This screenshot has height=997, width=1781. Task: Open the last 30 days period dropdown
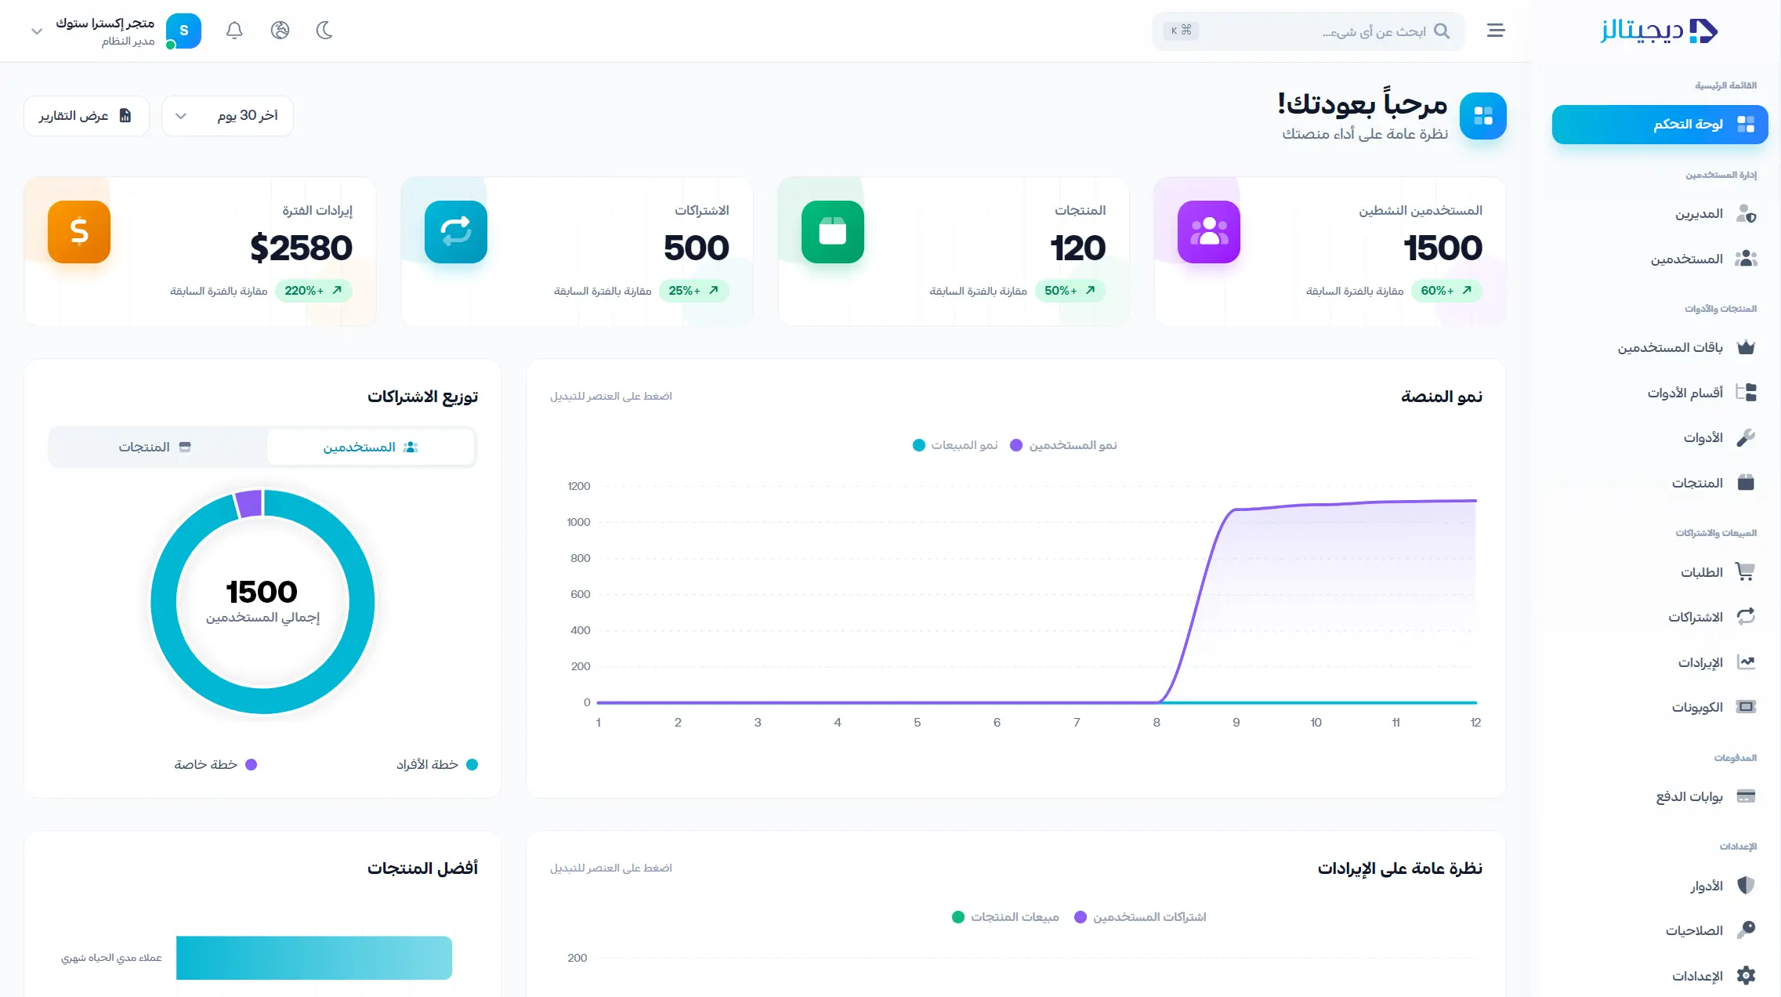227,116
